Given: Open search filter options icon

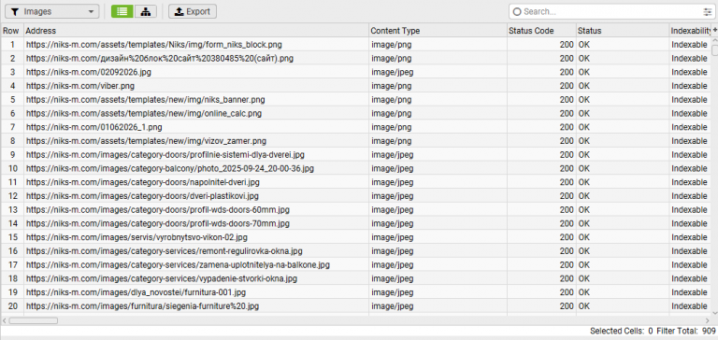Looking at the screenshot, I should coord(708,12).
